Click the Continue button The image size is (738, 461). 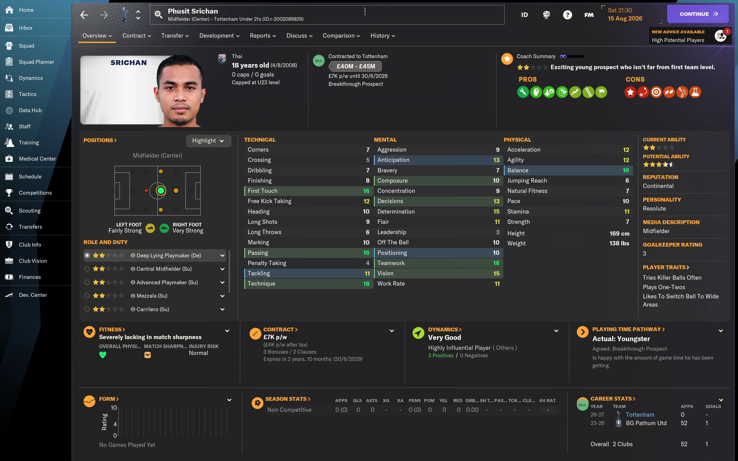698,14
